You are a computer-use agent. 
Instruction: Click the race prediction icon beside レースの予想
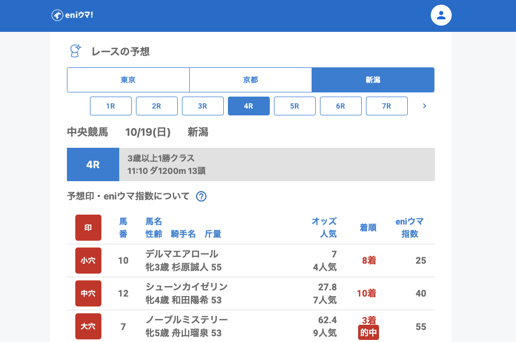(x=76, y=51)
